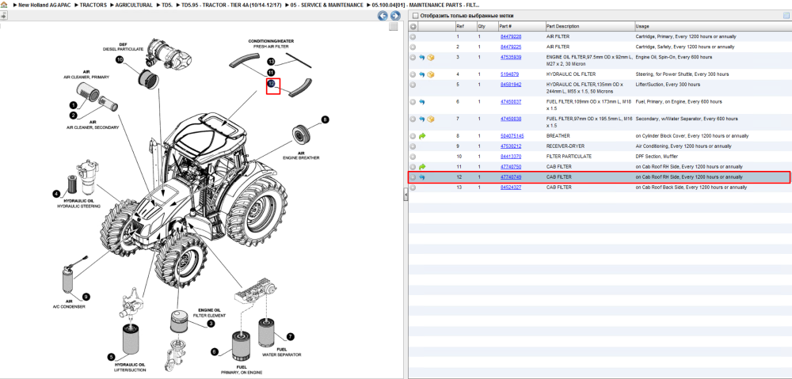Image resolution: width=792 pixels, height=379 pixels.
Task: Open part number link 47535939
Action: pos(510,58)
